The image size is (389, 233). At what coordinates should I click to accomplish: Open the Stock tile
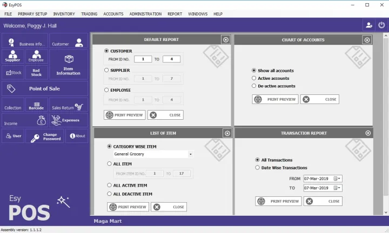[x=13, y=73]
